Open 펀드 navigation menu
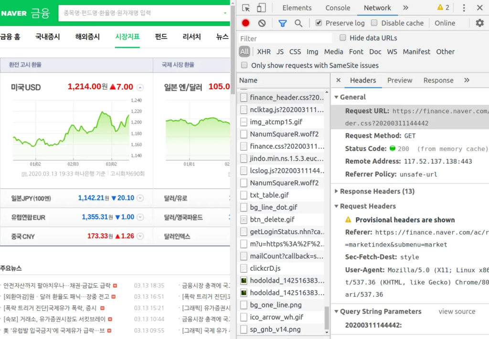489x339 pixels. (161, 37)
